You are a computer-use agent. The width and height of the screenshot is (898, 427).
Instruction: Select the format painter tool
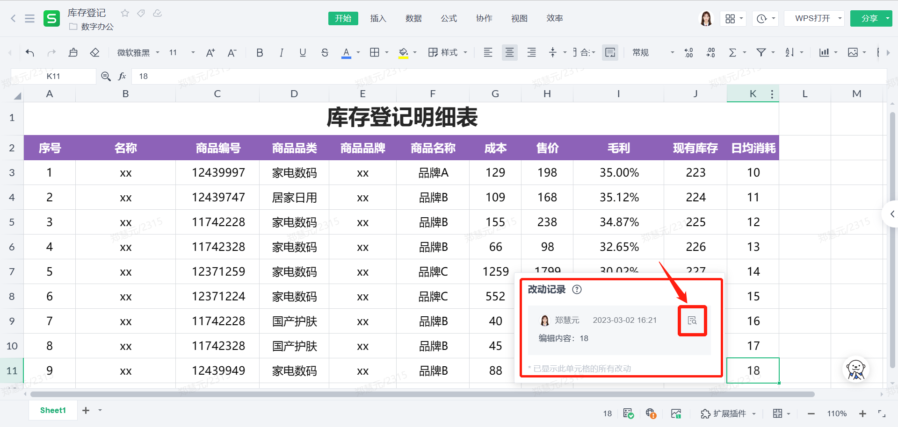pos(73,52)
